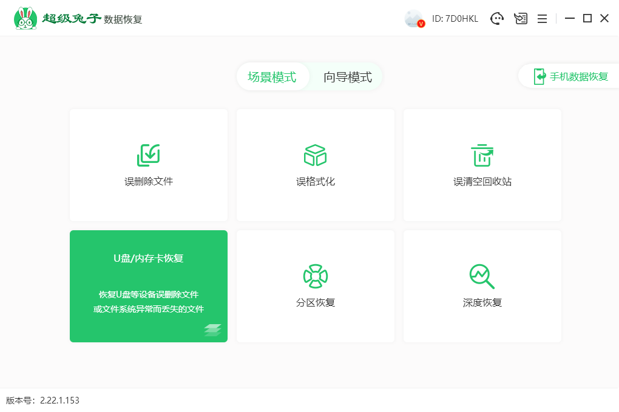Switch to 向导模式 tab
The width and height of the screenshot is (619, 412).
(347, 77)
